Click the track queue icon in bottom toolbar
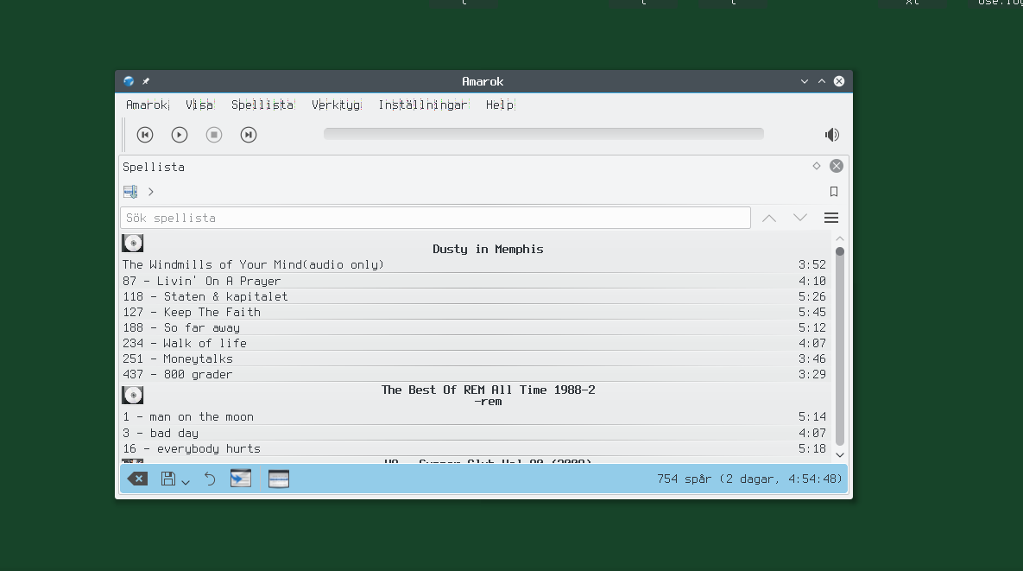Image resolution: width=1023 pixels, height=571 pixels. coord(241,479)
